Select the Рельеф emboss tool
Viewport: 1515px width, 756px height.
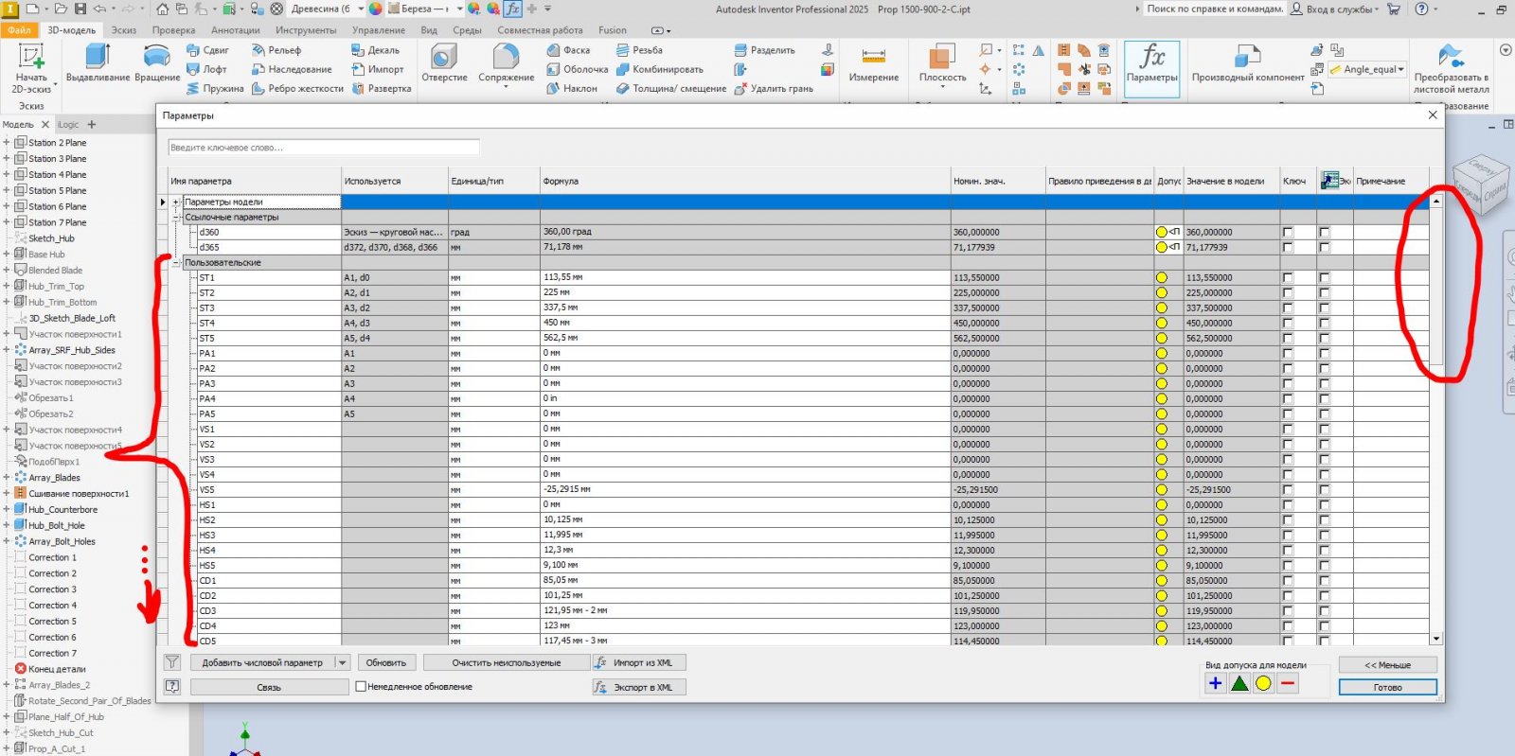(276, 50)
